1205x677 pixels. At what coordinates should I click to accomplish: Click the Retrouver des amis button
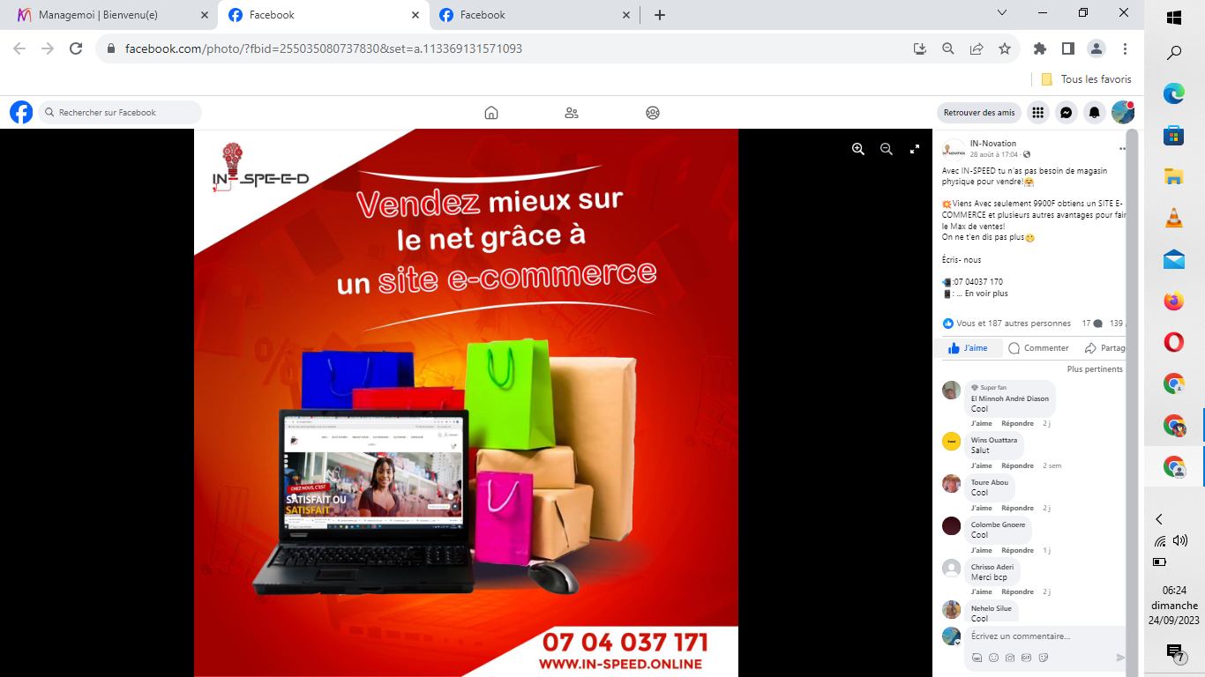pyautogui.click(x=978, y=113)
